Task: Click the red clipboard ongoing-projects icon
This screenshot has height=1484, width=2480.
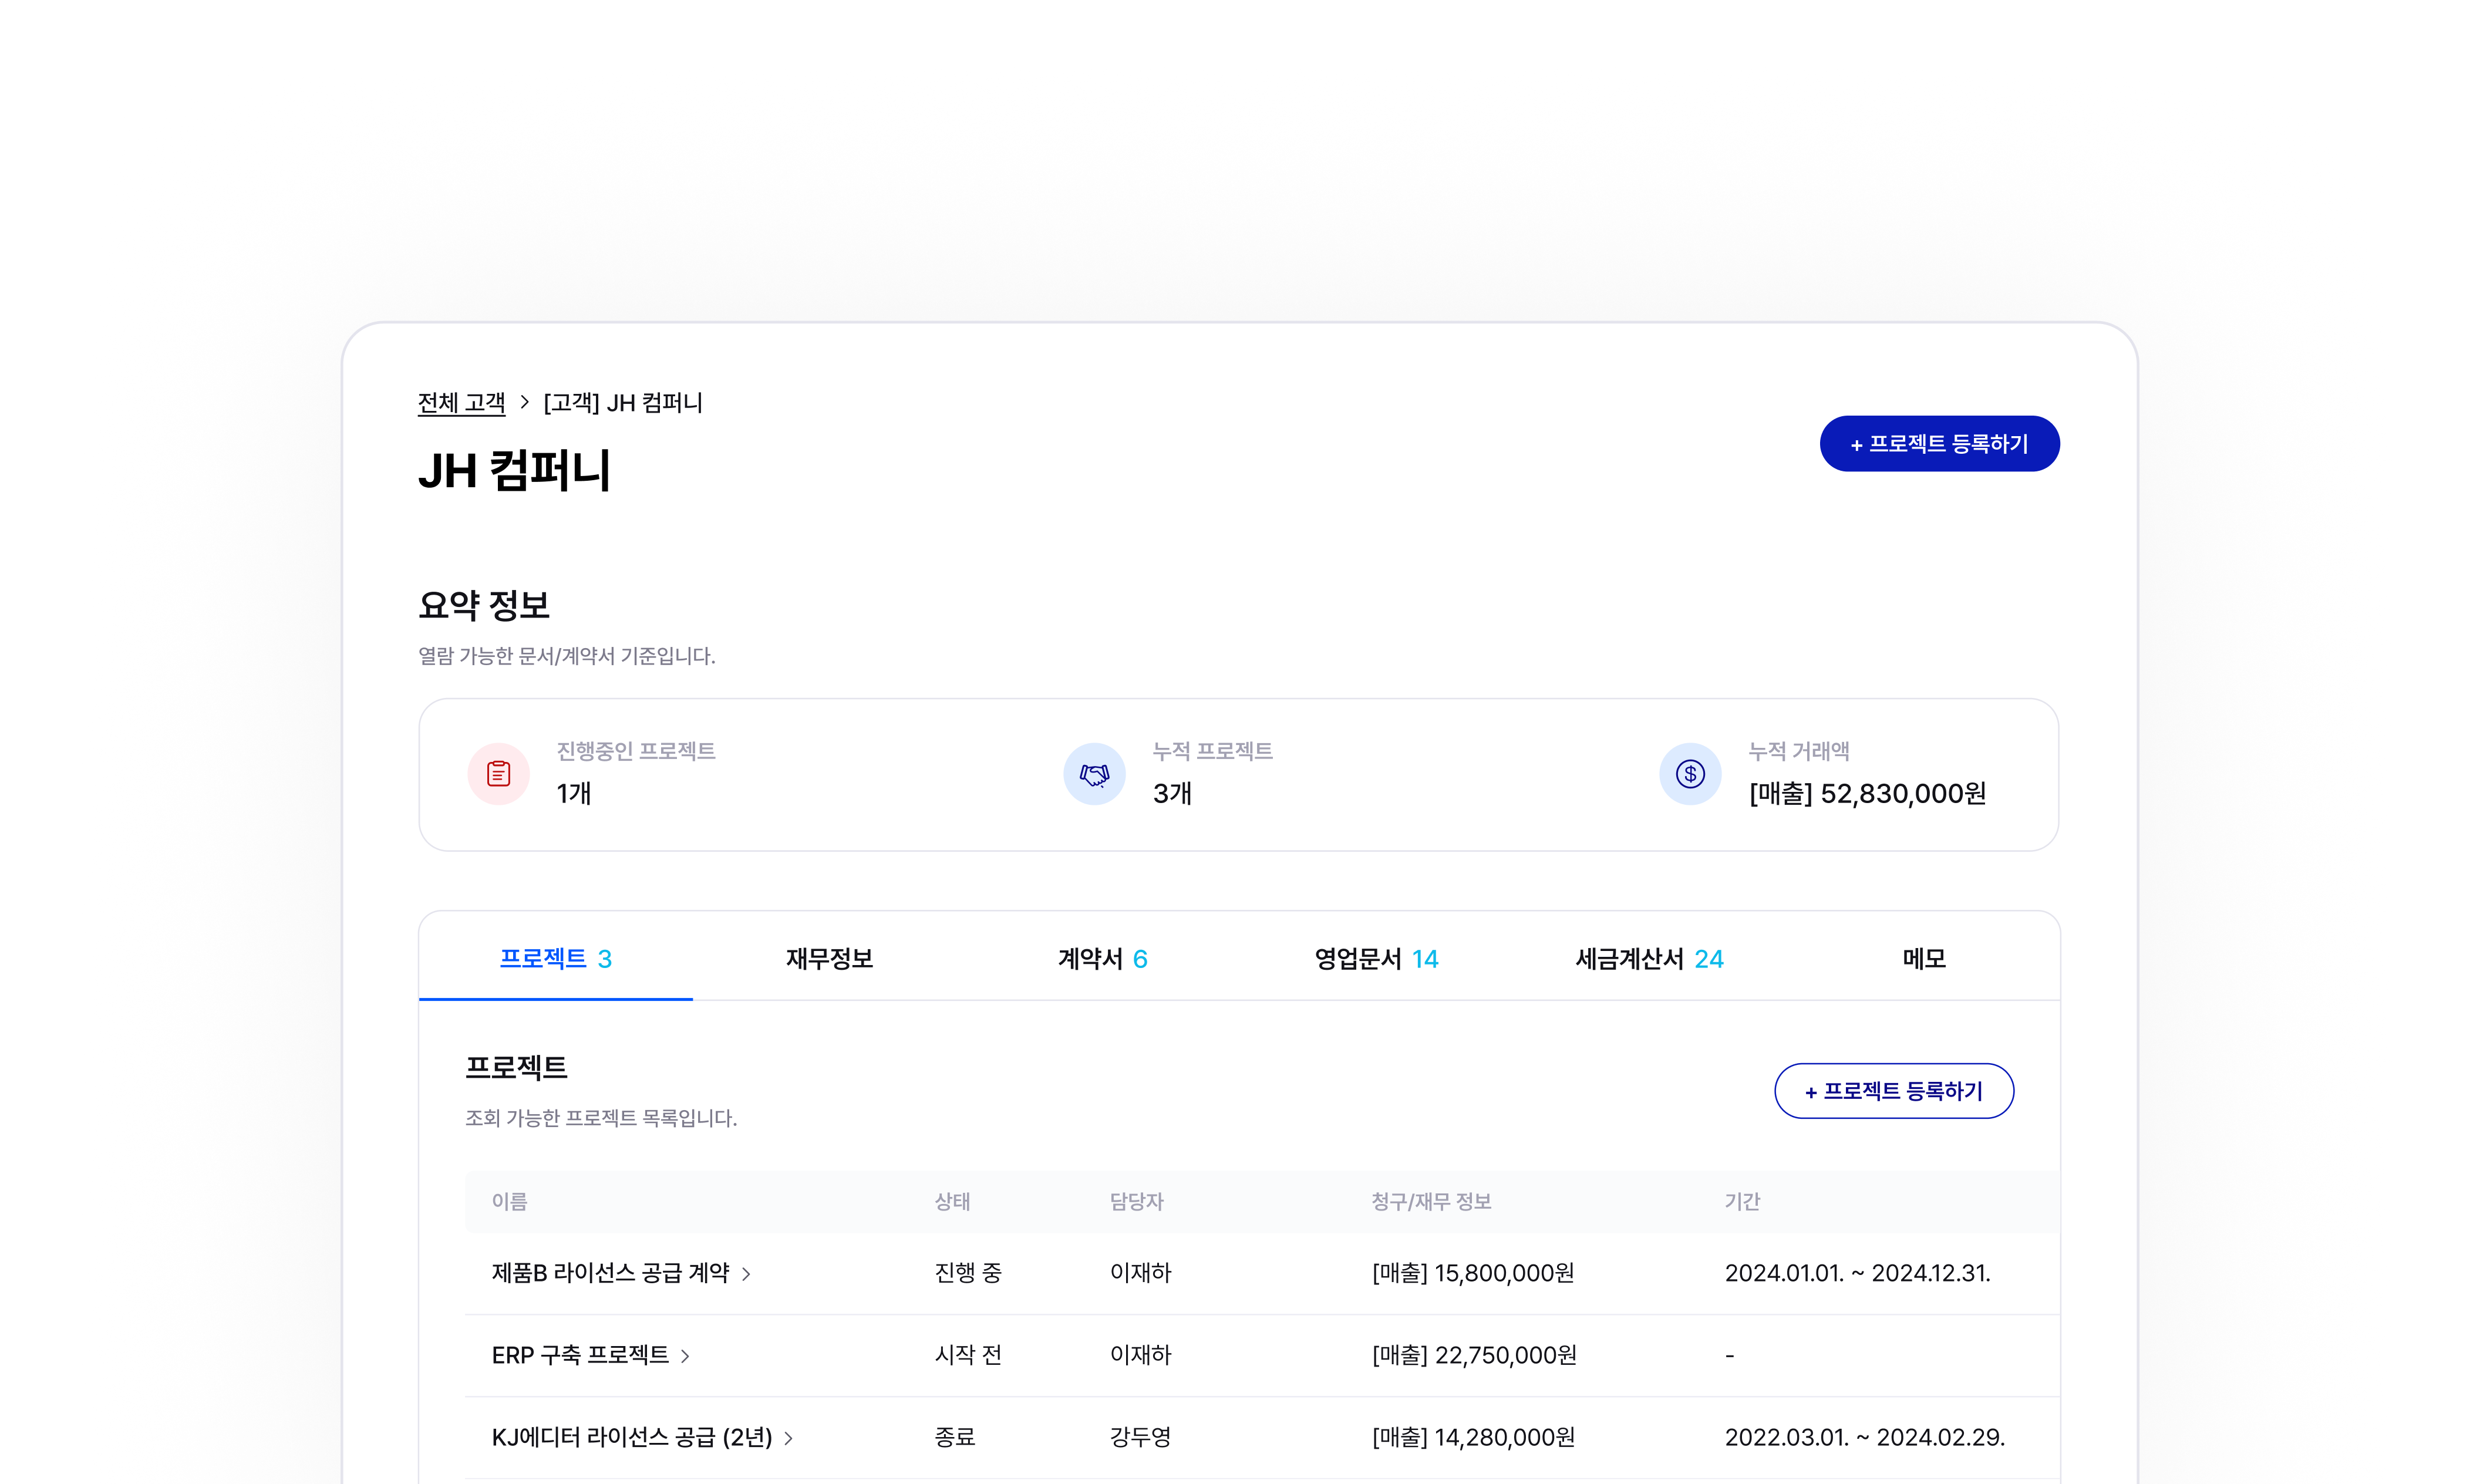Action: click(498, 774)
